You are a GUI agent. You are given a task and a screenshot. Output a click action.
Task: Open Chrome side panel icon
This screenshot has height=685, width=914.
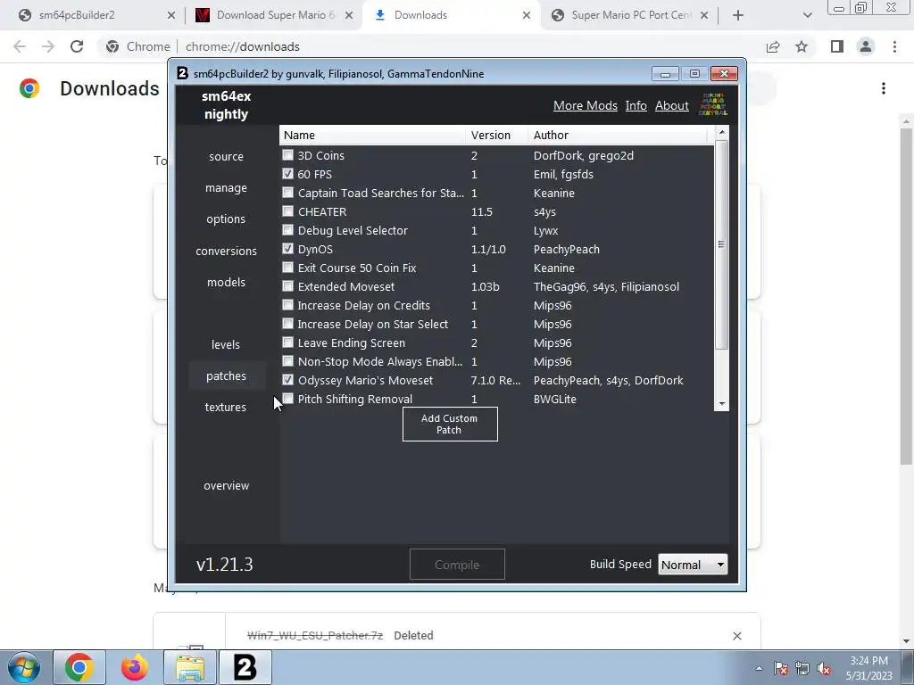point(837,46)
